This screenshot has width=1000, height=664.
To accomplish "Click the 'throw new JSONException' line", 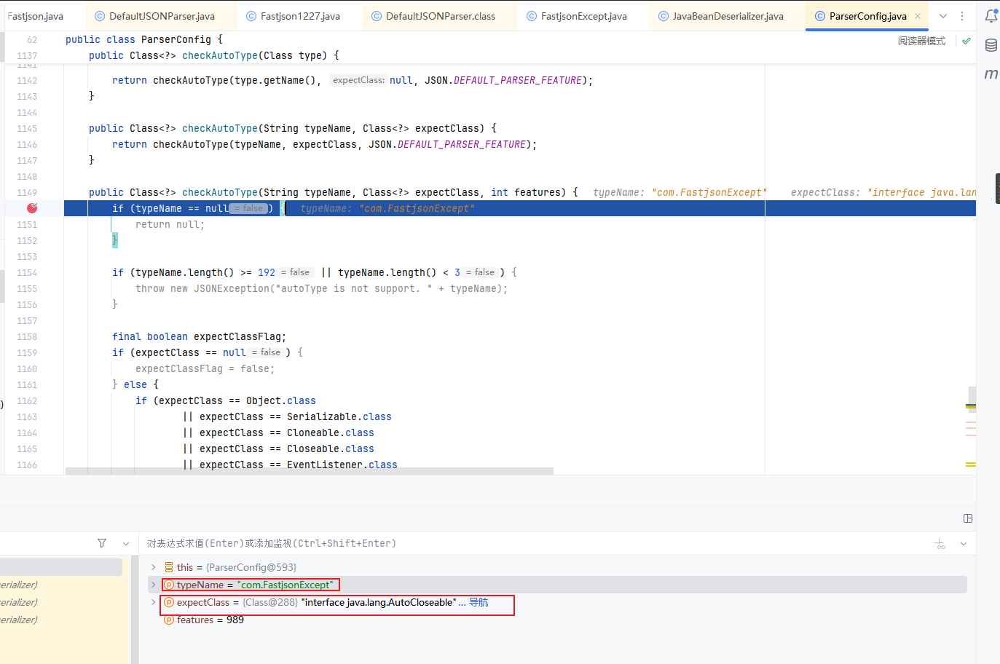I will 322,288.
